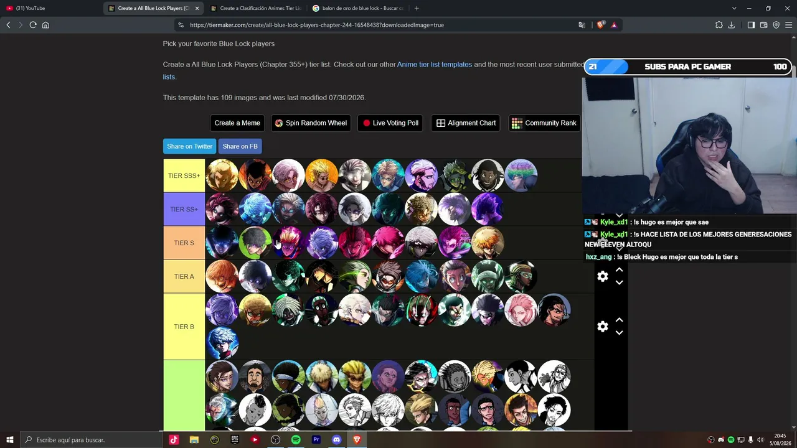Select the last character in TIER SSS+
This screenshot has width=797, height=448.
[x=521, y=175]
